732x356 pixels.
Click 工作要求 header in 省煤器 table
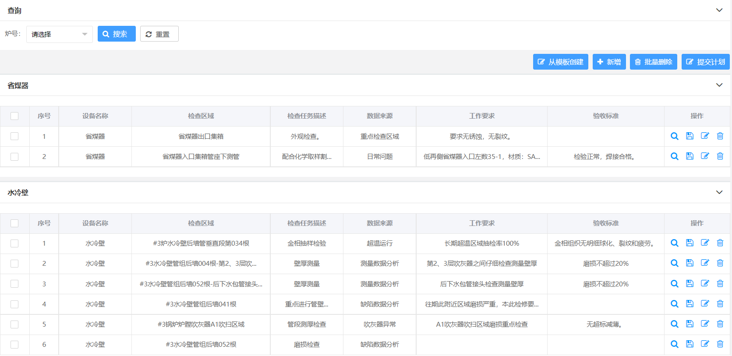pos(482,116)
